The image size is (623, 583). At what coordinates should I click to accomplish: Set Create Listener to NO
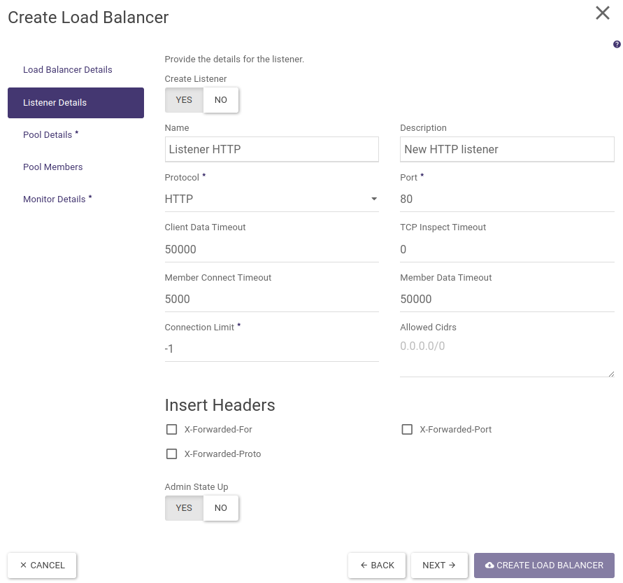point(221,100)
